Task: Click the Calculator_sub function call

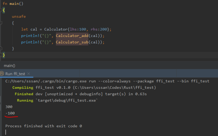Action: (x=72, y=42)
